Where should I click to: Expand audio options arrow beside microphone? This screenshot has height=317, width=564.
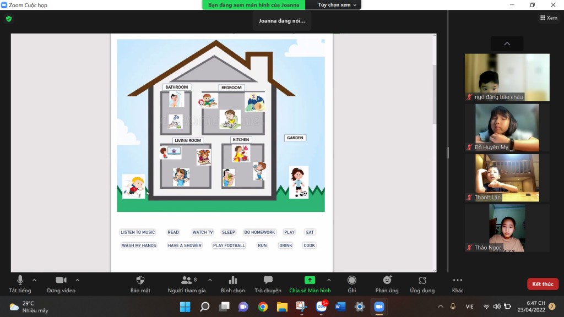[34, 280]
